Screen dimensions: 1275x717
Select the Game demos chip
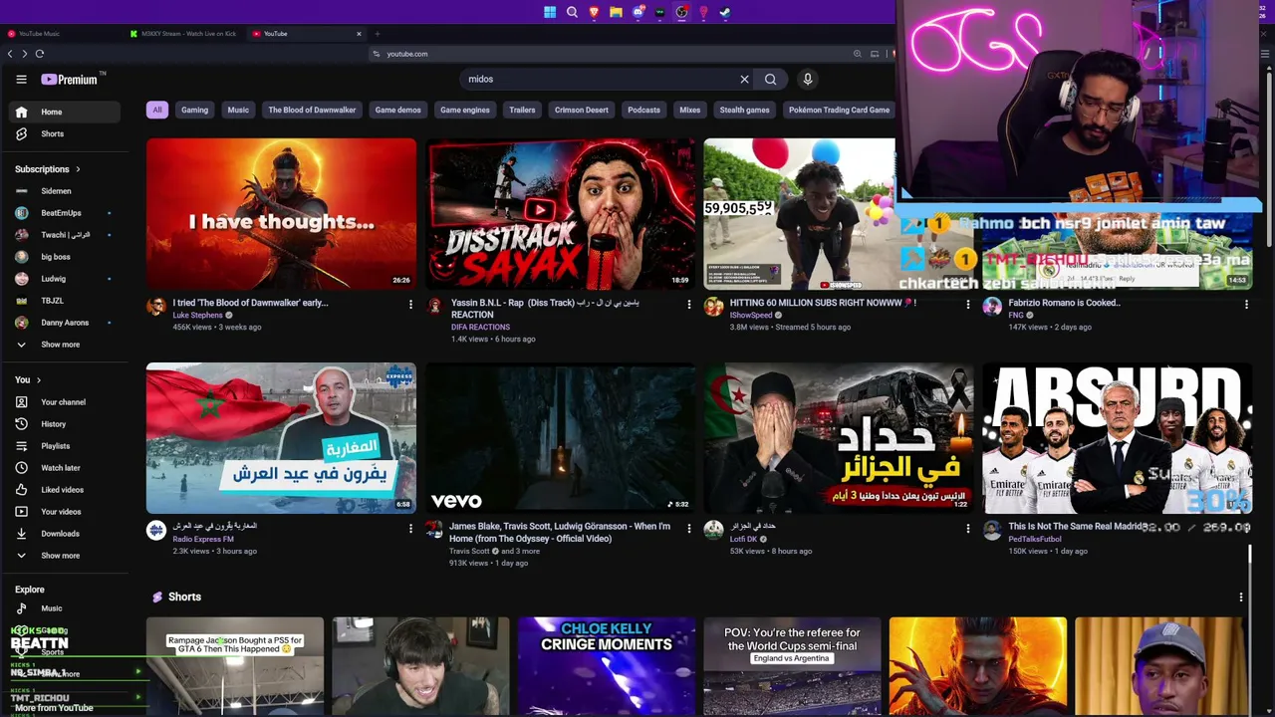click(x=397, y=110)
